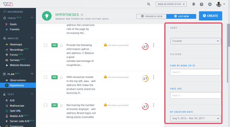The height and width of the screenshot is (127, 230).
Task: Click the Create button
Action: point(210,16)
